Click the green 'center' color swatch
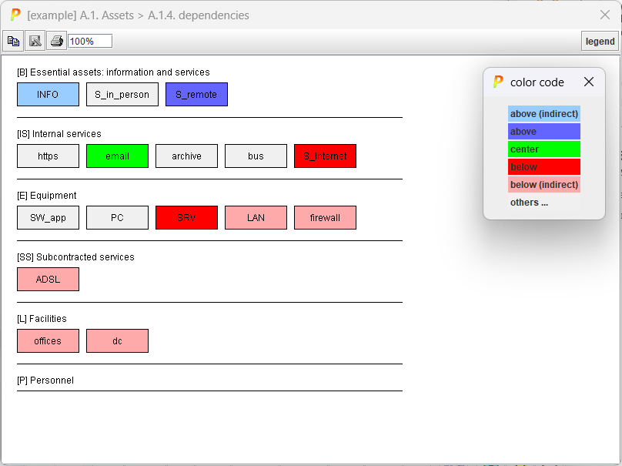622x466 pixels. [543, 149]
